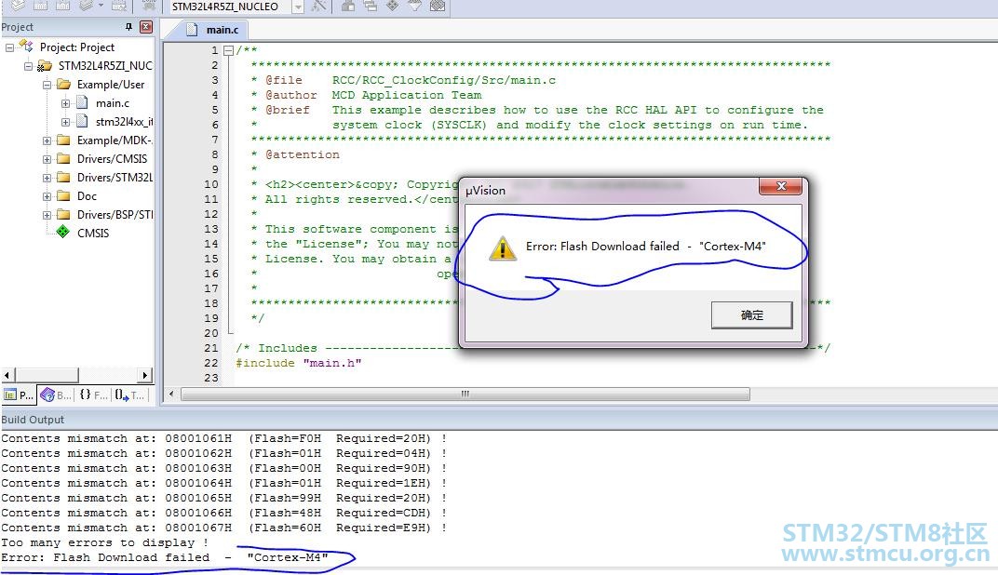Screen dimensions: 998x575
Task: Click Project panel scrollbar right arrow
Action: click(146, 375)
